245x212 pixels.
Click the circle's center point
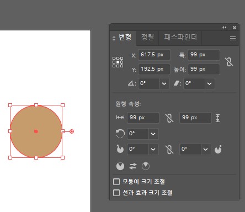(36, 131)
